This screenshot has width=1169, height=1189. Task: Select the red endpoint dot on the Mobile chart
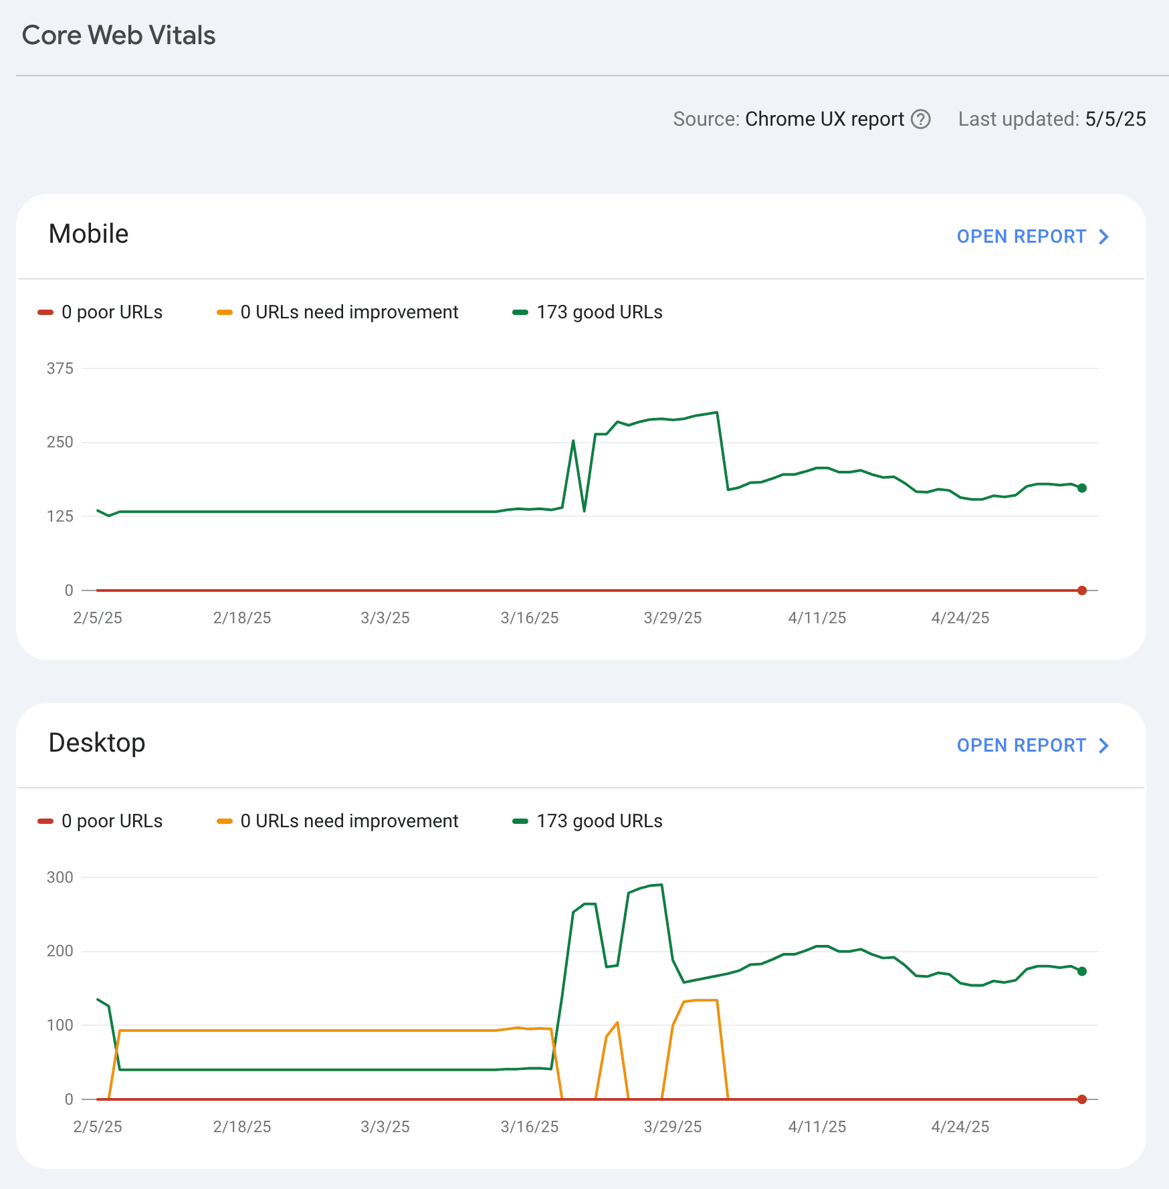click(x=1082, y=590)
